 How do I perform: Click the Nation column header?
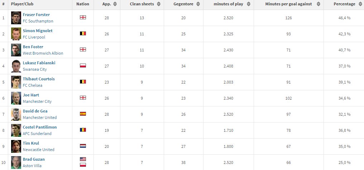click(x=83, y=4)
